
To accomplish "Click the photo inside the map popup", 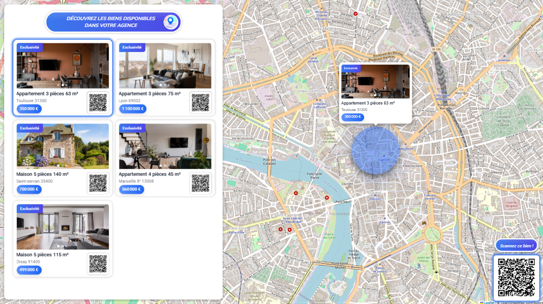I will [x=375, y=82].
